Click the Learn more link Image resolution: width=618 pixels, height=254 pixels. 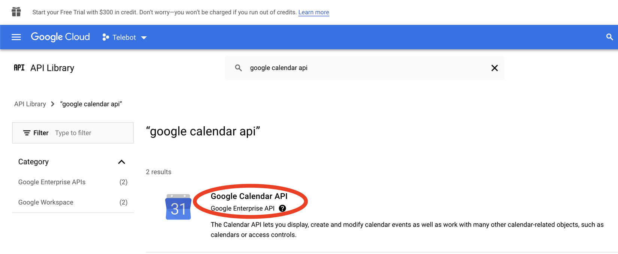(313, 12)
